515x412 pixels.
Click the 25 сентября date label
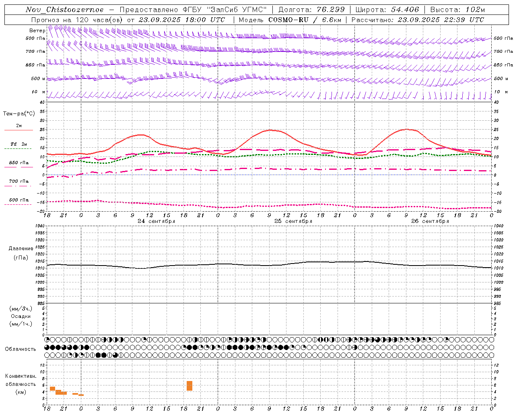point(293,221)
